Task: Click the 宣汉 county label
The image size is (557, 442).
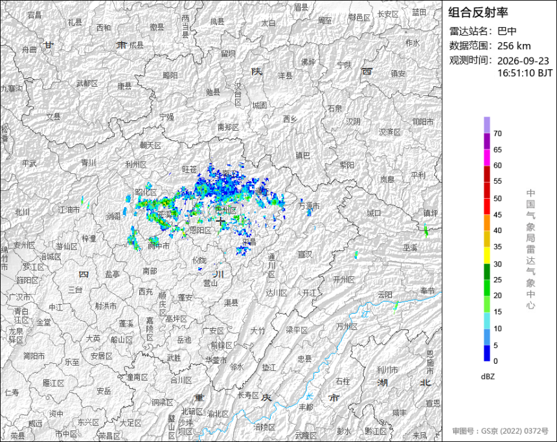Action: pos(305,254)
